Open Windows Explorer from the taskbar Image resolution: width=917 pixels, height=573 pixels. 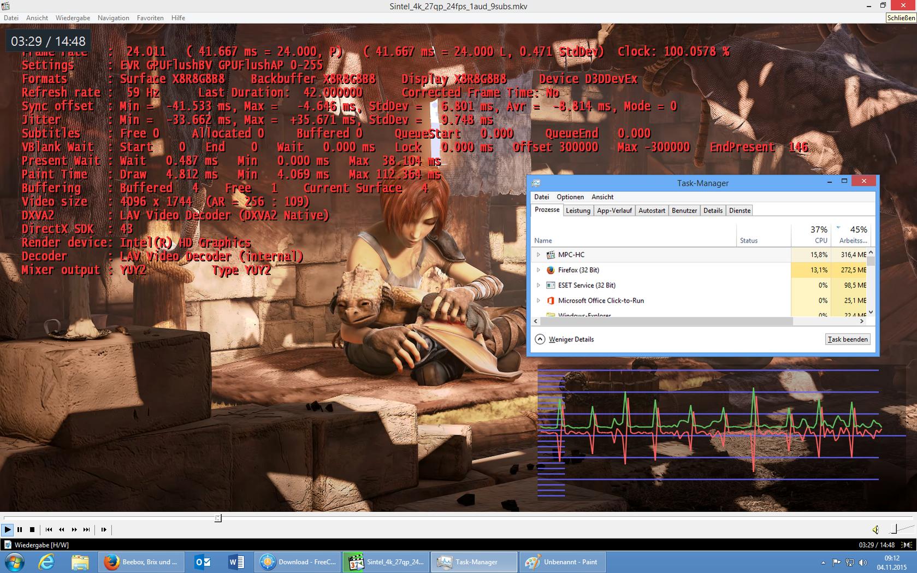point(80,562)
